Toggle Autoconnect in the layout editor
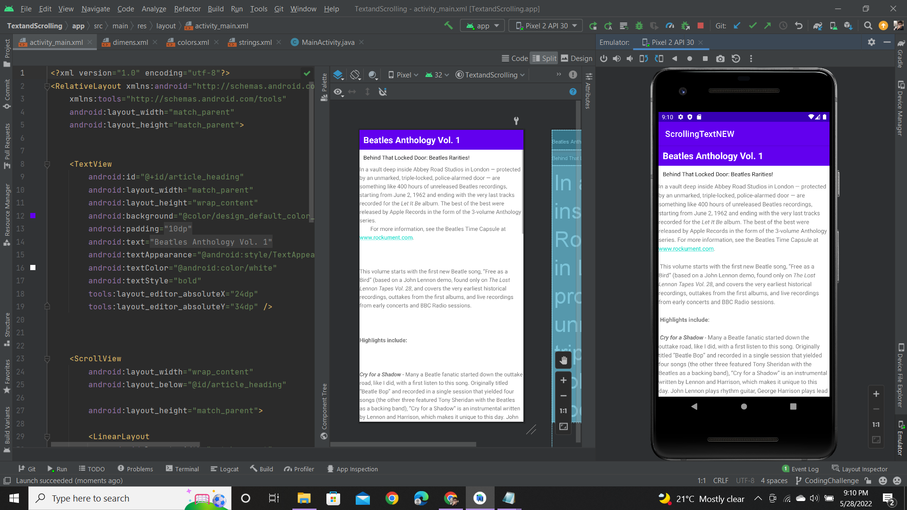The height and width of the screenshot is (510, 907). [x=383, y=92]
